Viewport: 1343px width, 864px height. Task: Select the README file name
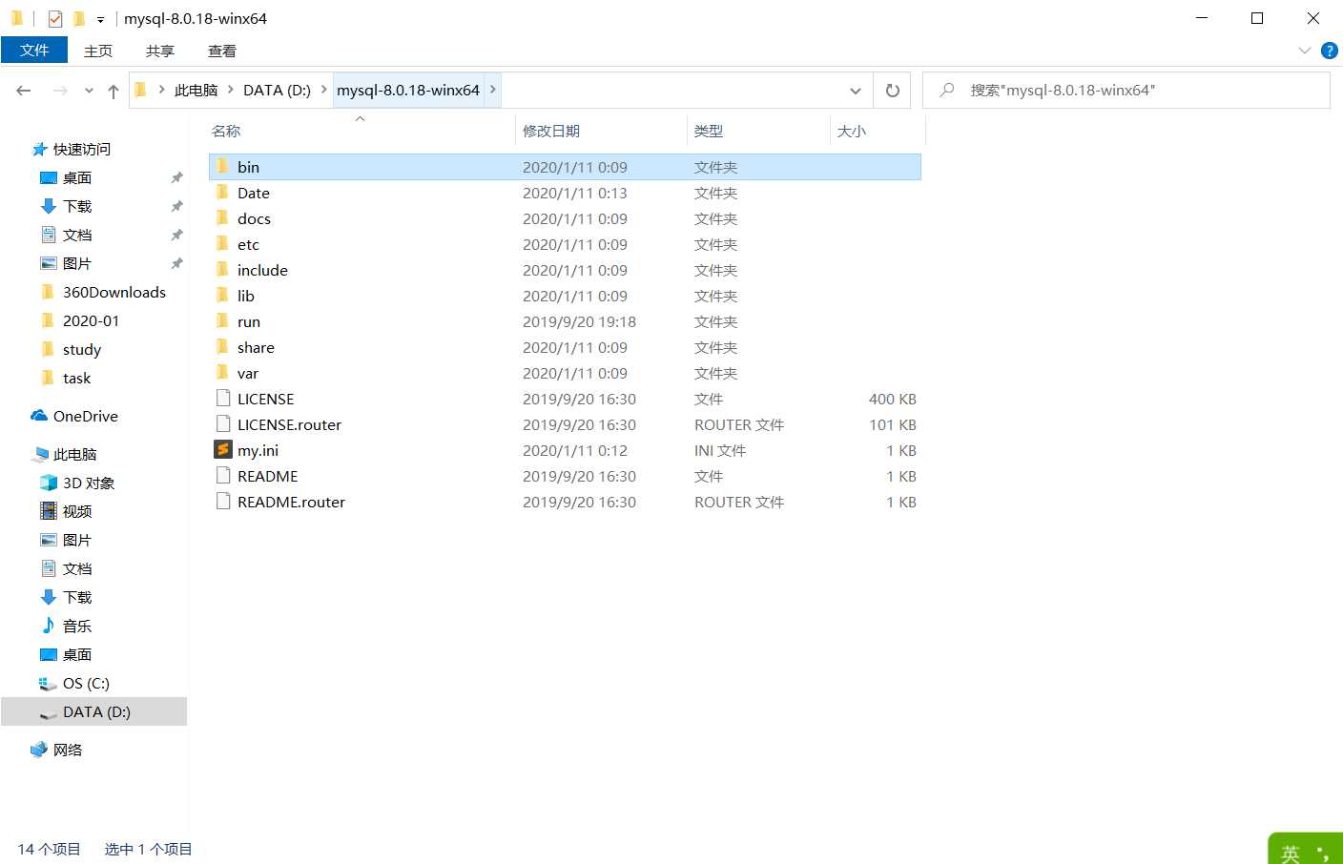268,476
